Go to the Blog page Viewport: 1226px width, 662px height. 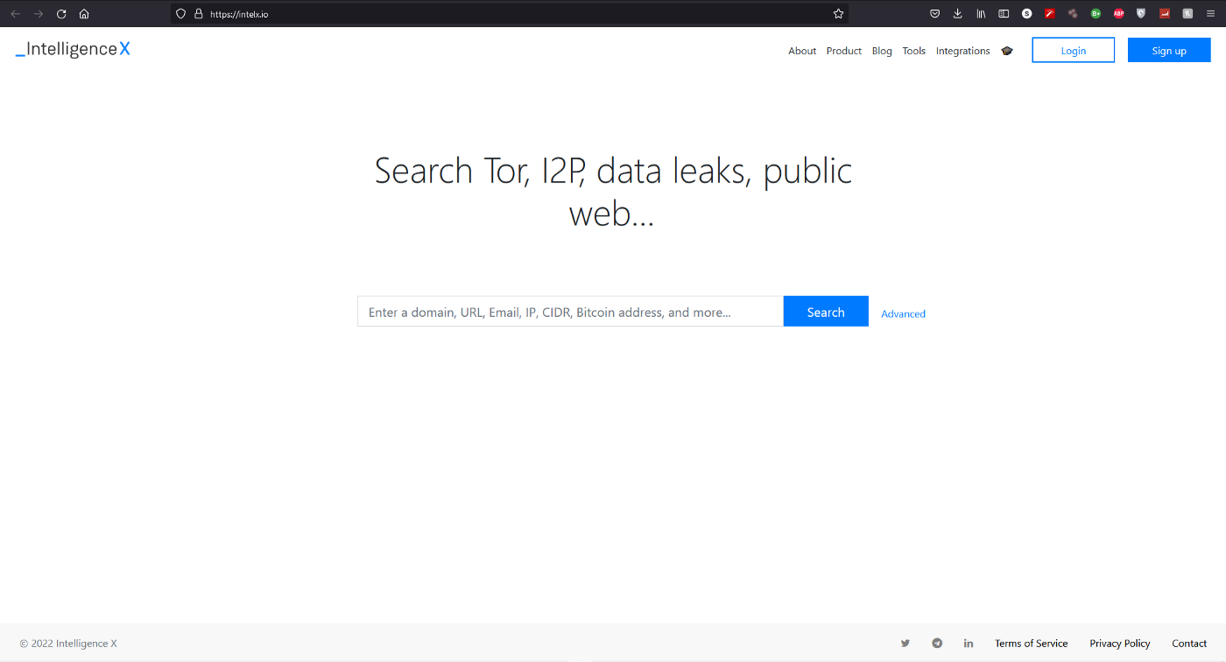[882, 51]
